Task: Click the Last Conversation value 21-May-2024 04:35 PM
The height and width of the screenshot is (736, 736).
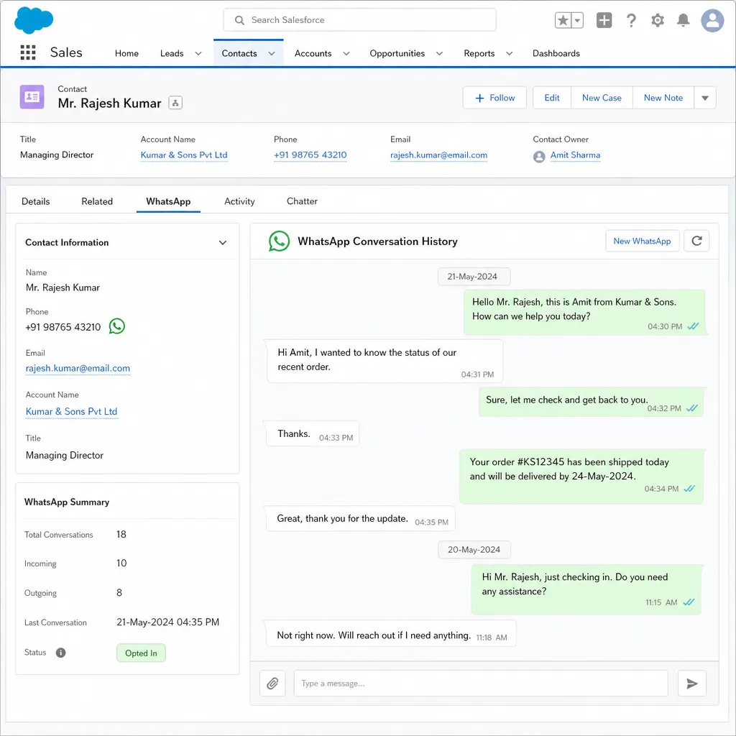Action: click(167, 622)
